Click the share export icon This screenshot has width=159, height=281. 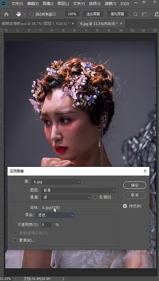[x=157, y=14]
